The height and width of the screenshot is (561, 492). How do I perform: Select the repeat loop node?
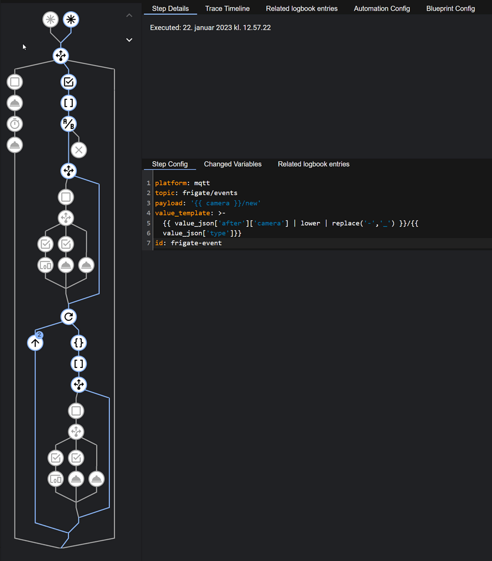point(68,316)
